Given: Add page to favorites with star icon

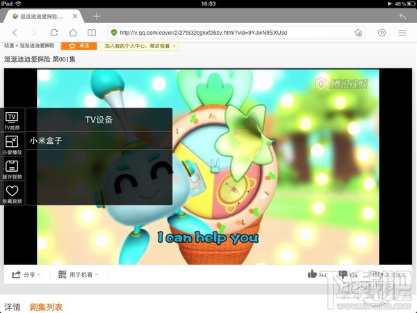Looking at the screenshot, I should click(x=358, y=33).
